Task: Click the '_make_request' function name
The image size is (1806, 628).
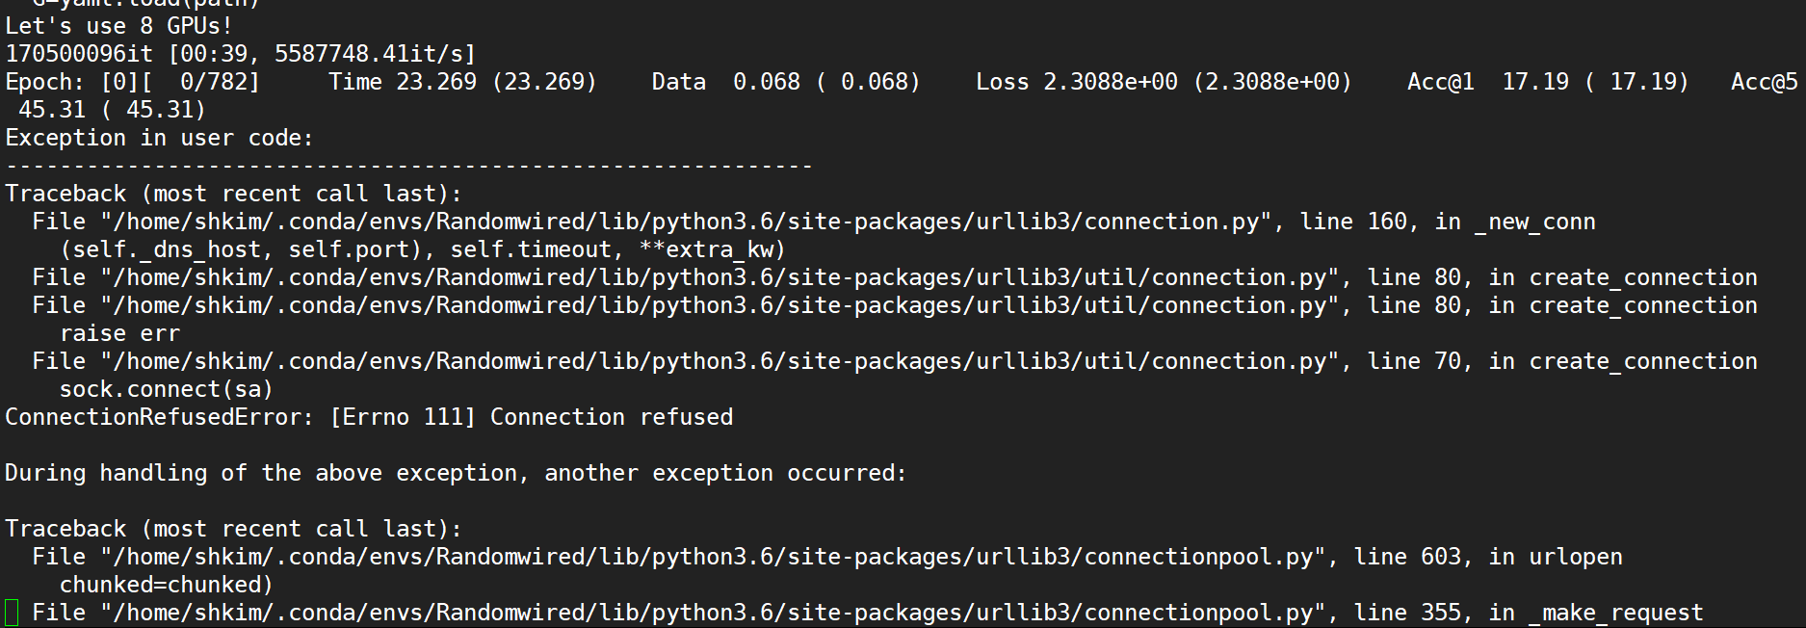Action: click(x=1615, y=613)
